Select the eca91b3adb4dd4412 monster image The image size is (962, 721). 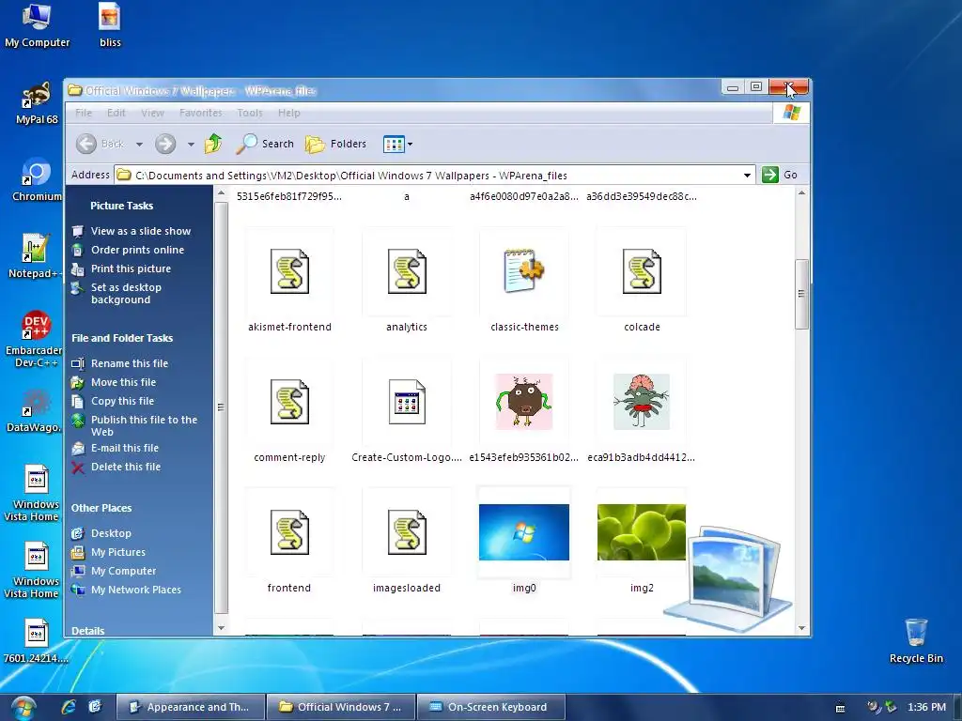[641, 402]
